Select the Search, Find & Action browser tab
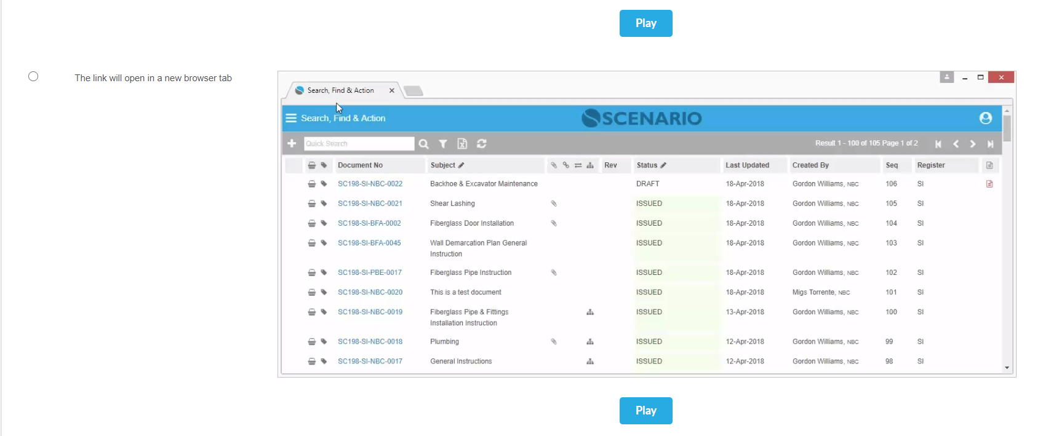1051x436 pixels. click(x=341, y=90)
